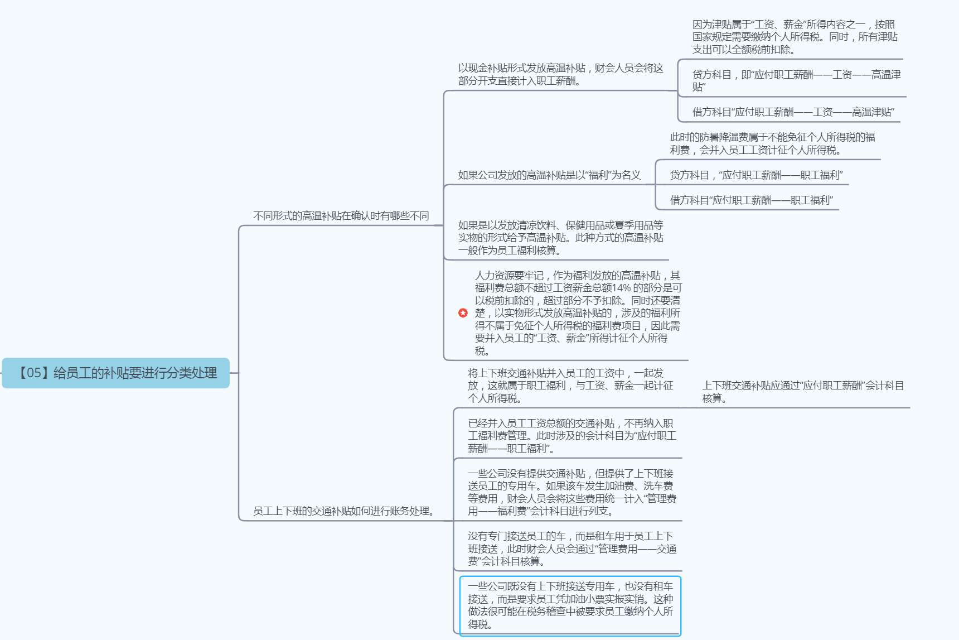Select node starting 以现金补贴形式发放高温补贴

tap(561, 74)
